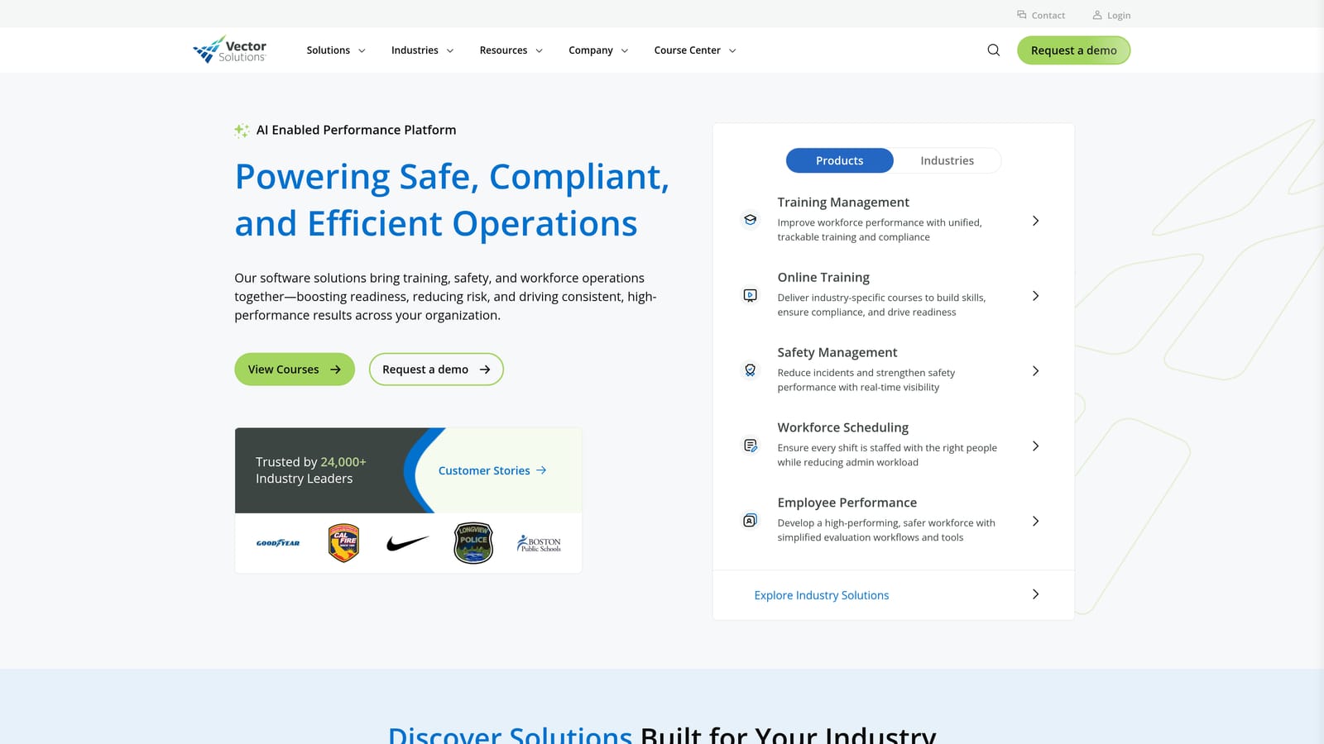Click the outlined Request a demo button

436,370
